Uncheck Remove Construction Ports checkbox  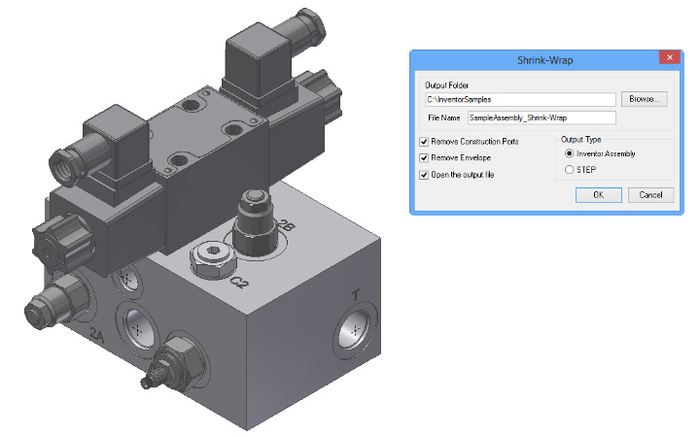(x=424, y=142)
